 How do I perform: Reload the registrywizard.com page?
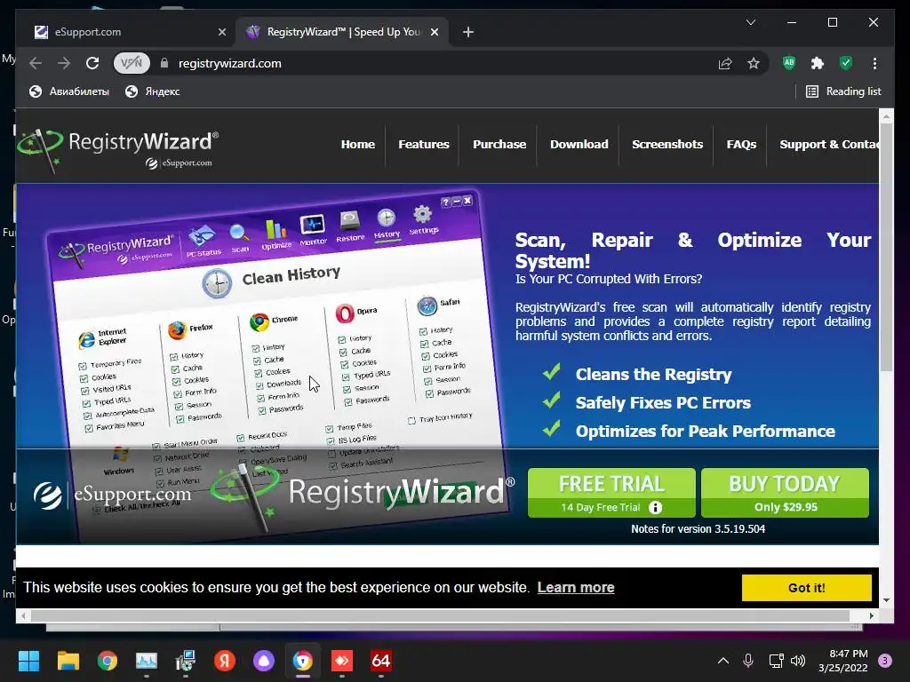point(92,63)
